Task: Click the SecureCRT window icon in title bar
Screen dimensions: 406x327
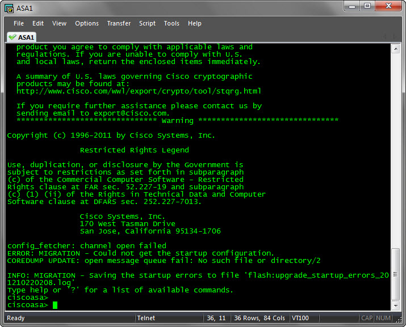Action: click(9, 9)
